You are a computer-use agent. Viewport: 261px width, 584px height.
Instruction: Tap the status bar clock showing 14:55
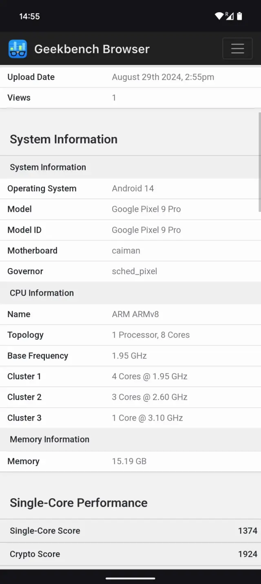pos(29,16)
